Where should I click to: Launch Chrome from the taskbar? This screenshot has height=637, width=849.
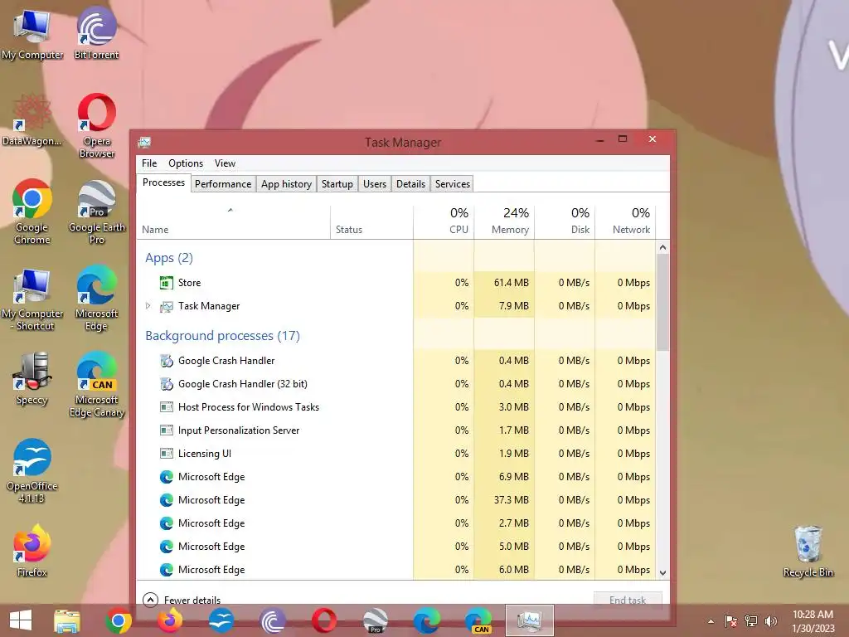[x=118, y=620]
